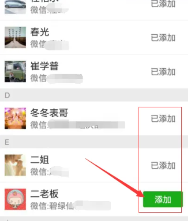Open contact 冬冬表哥 by name
Image resolution: width=188 pixels, height=221 pixels.
(x=49, y=113)
